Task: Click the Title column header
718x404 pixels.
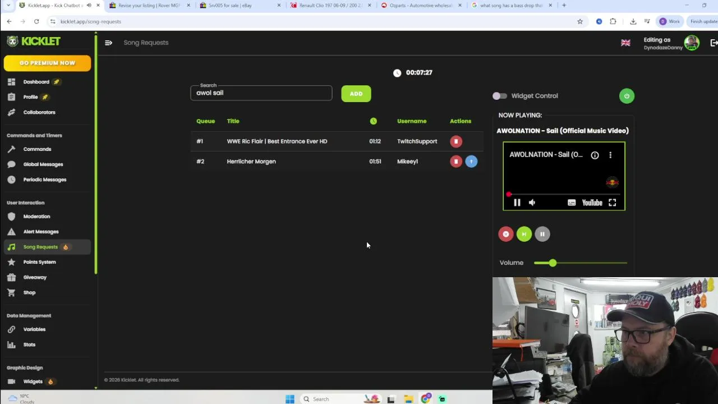Action: pyautogui.click(x=233, y=121)
